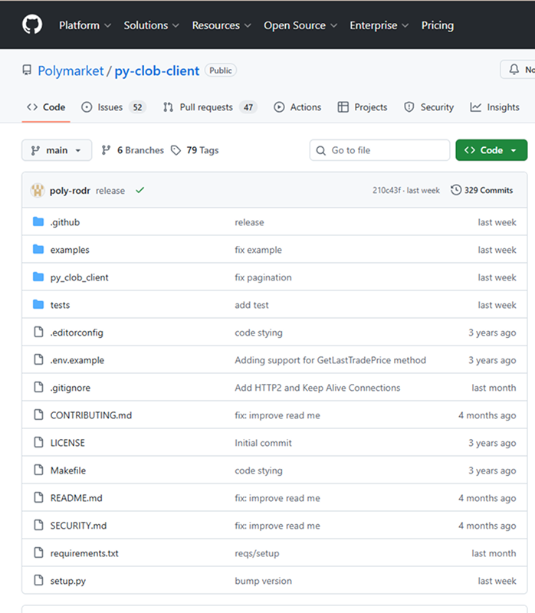View the 329 Commits history
The height and width of the screenshot is (613, 535).
tap(482, 190)
